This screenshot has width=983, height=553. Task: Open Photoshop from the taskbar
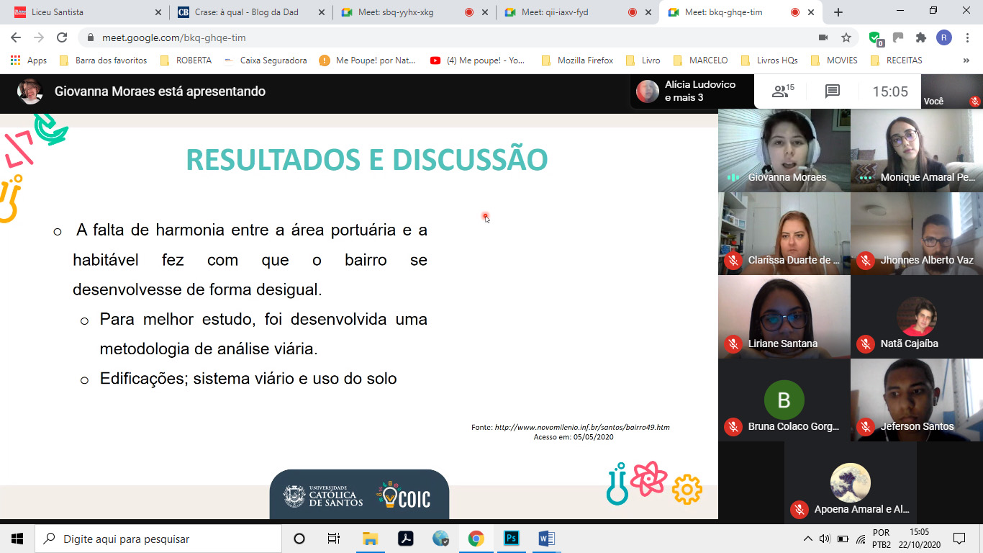point(511,539)
